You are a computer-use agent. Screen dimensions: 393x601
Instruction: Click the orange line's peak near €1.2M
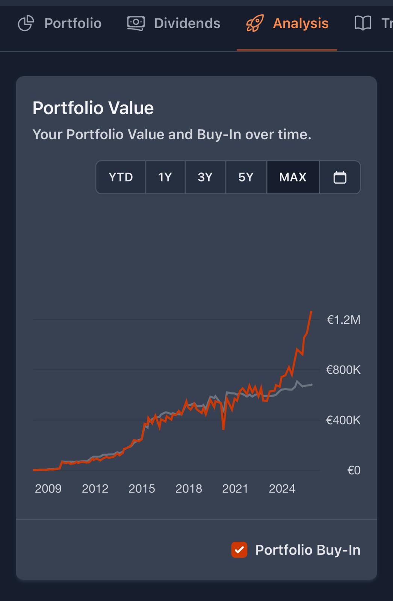click(311, 312)
